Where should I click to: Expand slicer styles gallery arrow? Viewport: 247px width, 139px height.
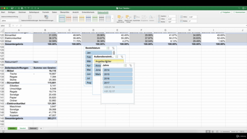click(112, 19)
